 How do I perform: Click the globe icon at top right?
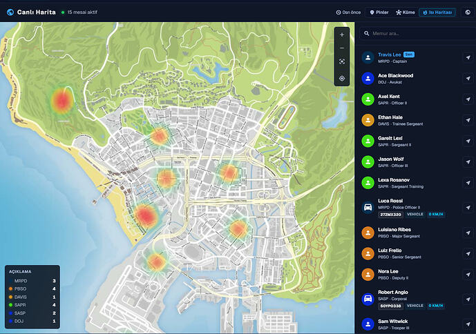tap(468, 12)
